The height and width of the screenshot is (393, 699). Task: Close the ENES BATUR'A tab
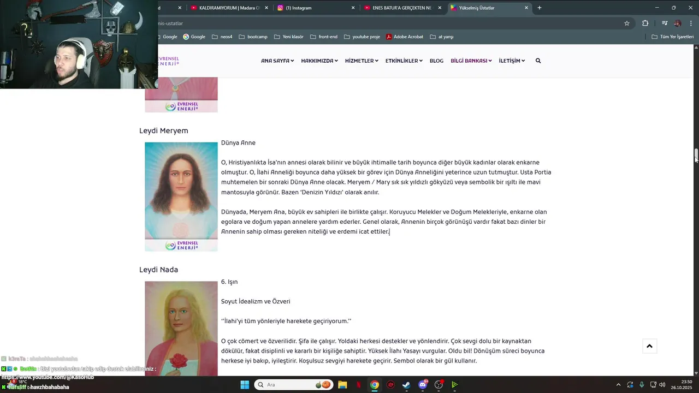[440, 8]
